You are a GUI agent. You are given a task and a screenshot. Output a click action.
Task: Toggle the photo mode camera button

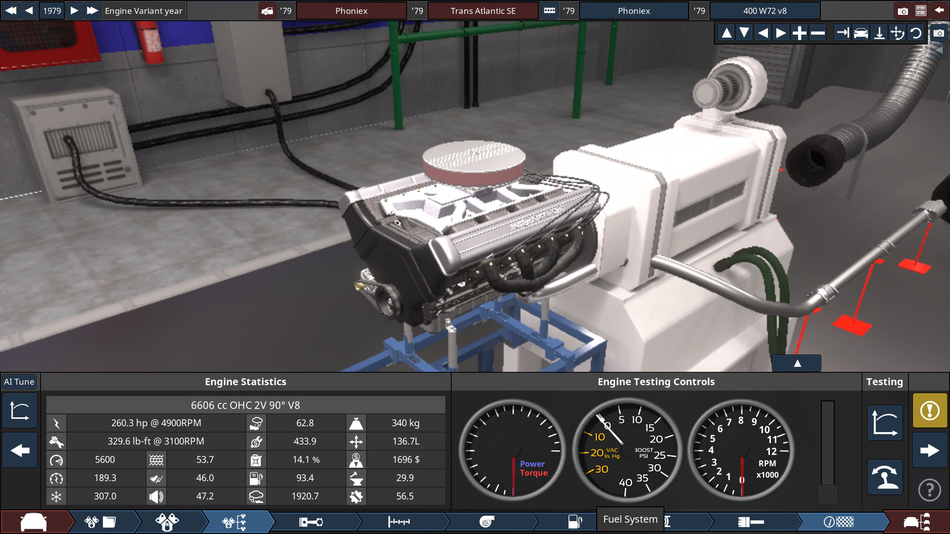939,33
